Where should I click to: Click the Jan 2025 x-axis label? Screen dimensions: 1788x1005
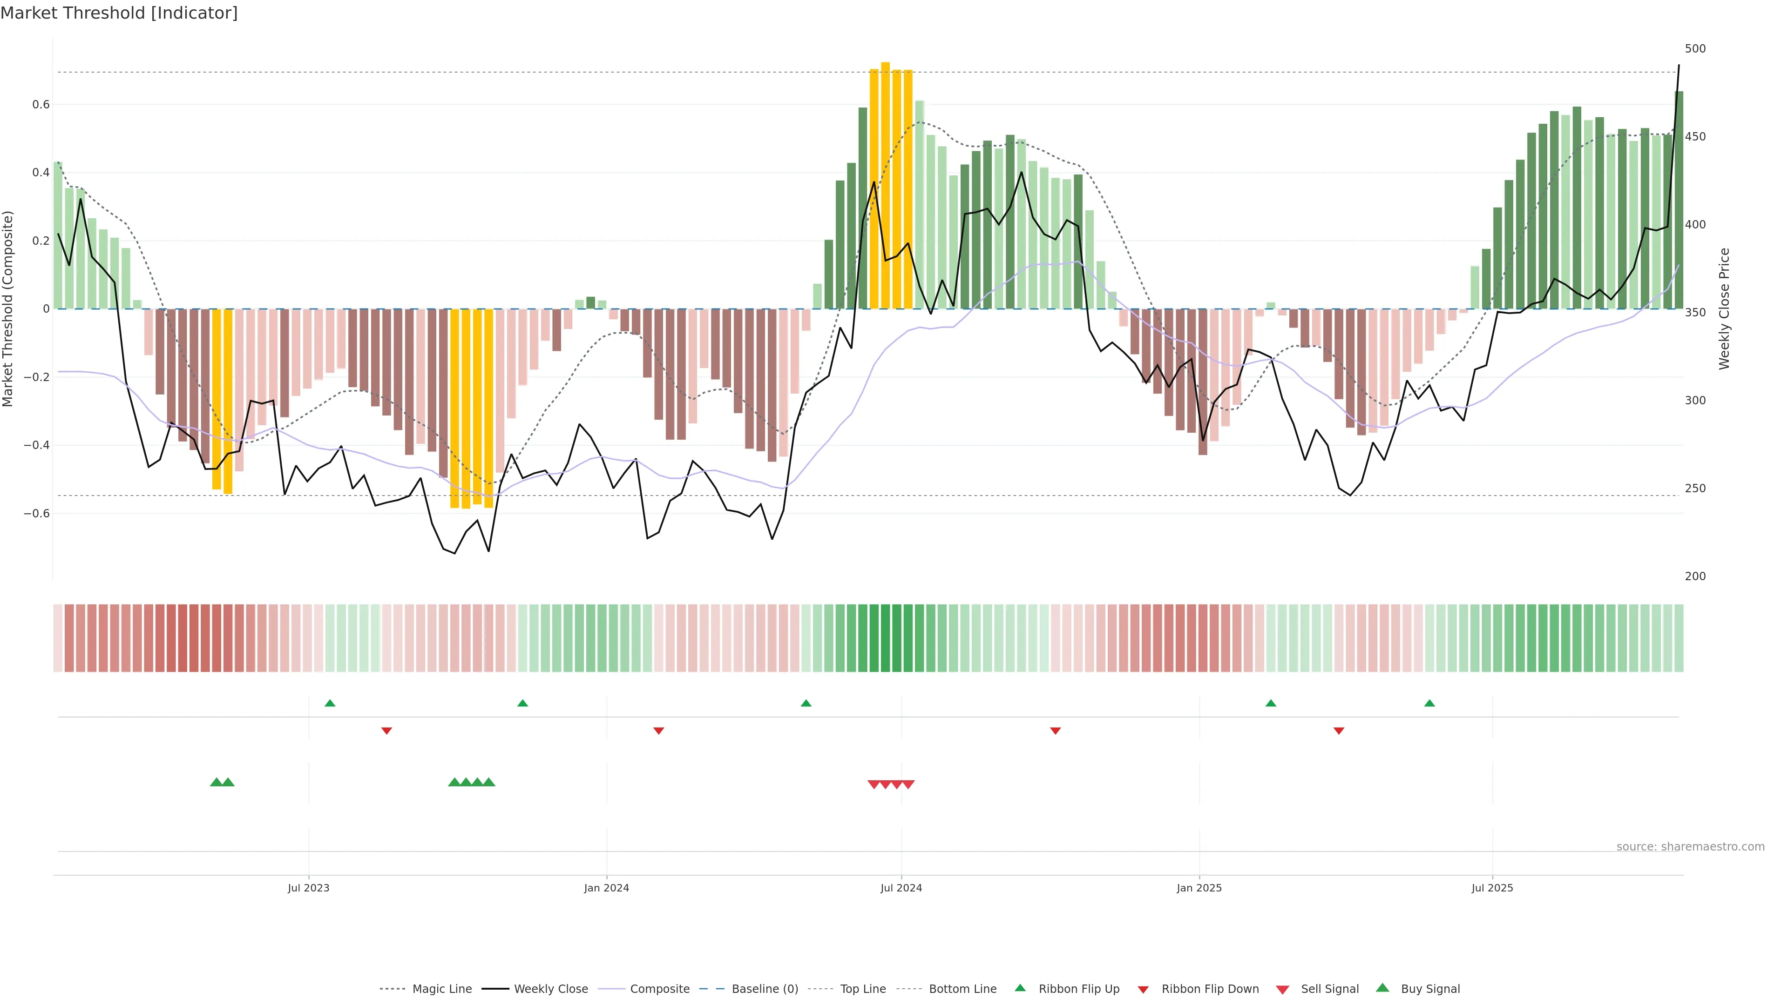1199,888
